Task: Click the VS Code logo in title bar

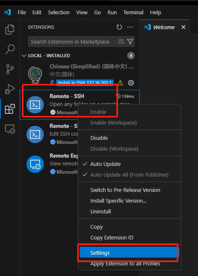Action: [x=7, y=12]
